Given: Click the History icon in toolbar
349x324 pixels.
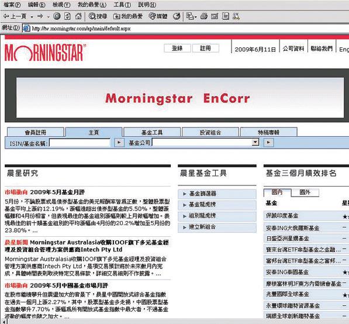Looking at the screenshot, I should (x=177, y=16).
